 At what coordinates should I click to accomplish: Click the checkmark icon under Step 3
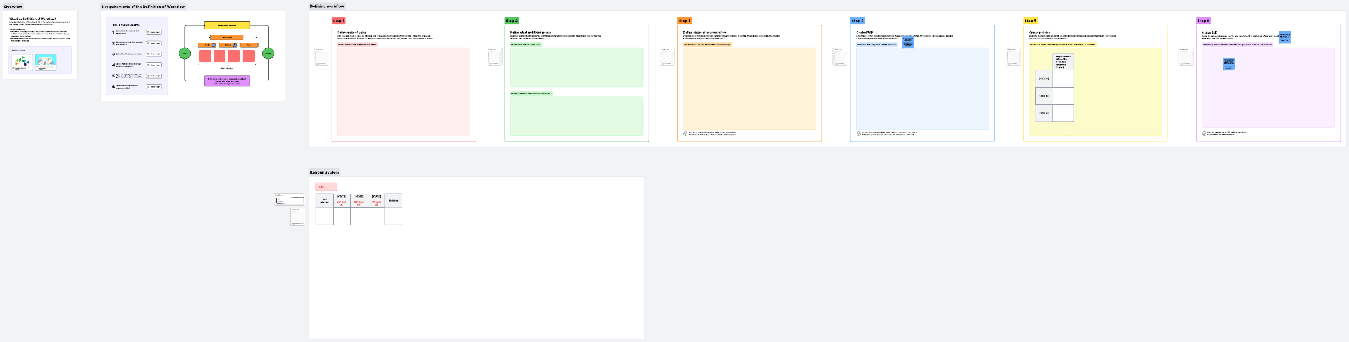coord(685,134)
